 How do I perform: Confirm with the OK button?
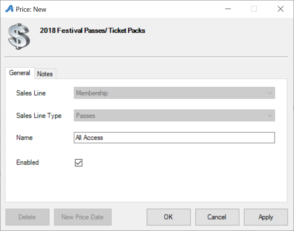pyautogui.click(x=169, y=217)
